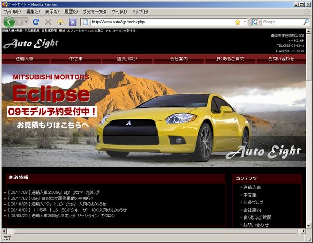Image resolution: width=313 pixels, height=243 pixels.
Task: Select 店長ブログ in the red navigation bar
Action: click(127, 59)
